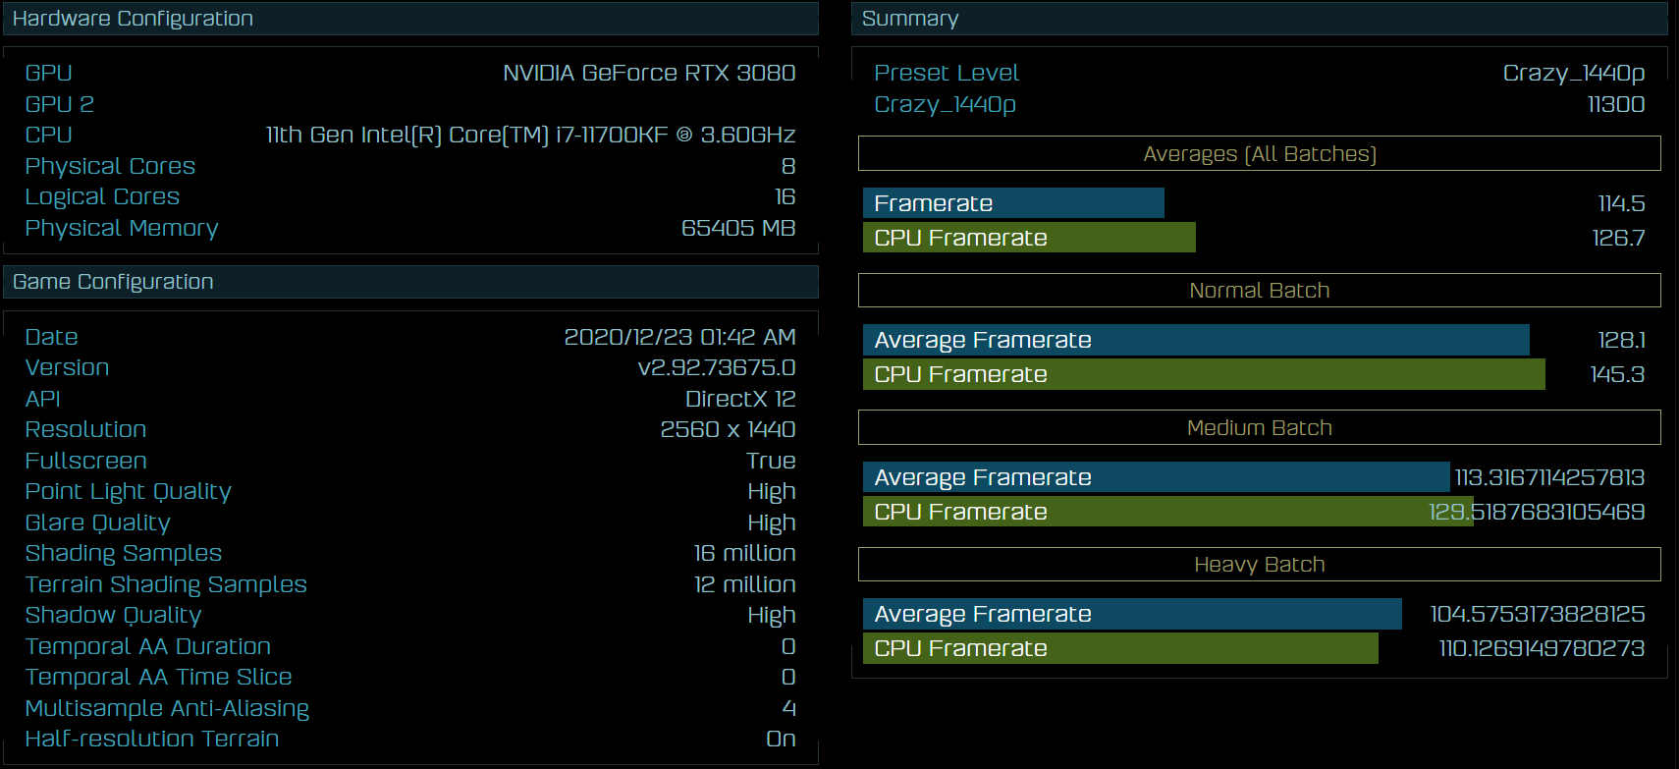Click the Half-resolution Terrain On value
This screenshot has height=769, width=1679.
(781, 740)
